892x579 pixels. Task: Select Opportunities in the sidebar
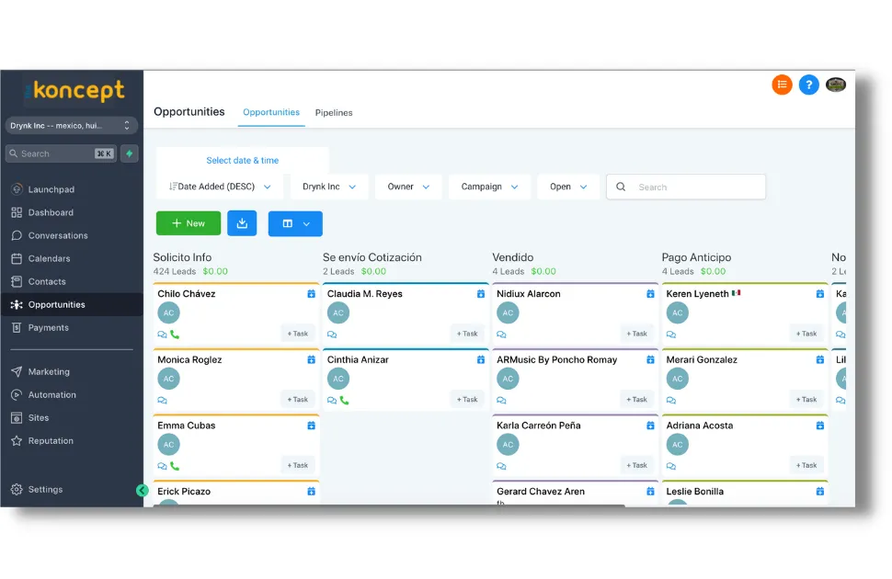pyautogui.click(x=72, y=304)
